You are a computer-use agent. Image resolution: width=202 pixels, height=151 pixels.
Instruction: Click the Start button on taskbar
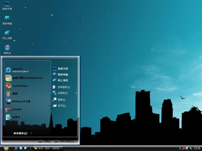pos(6,148)
